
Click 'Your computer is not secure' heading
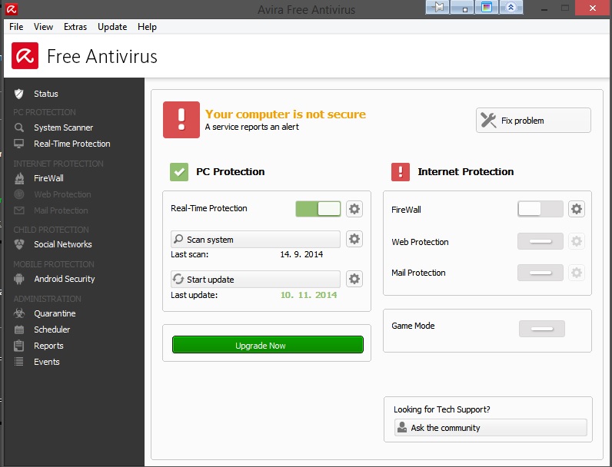click(285, 114)
